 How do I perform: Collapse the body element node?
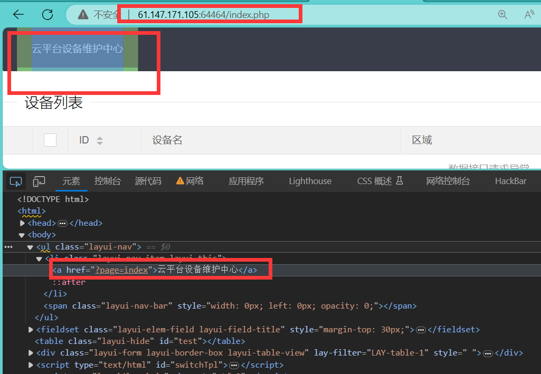[x=22, y=235]
